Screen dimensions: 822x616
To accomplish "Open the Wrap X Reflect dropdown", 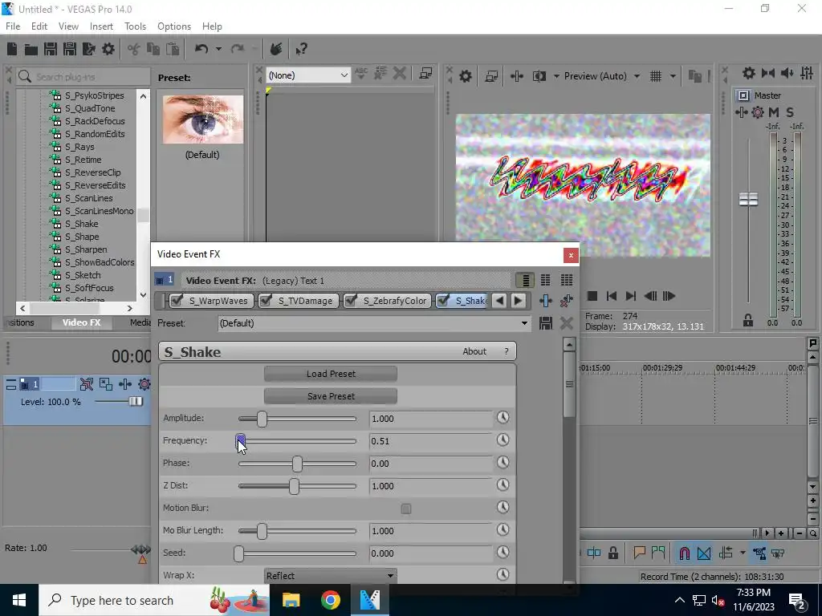I will point(330,576).
